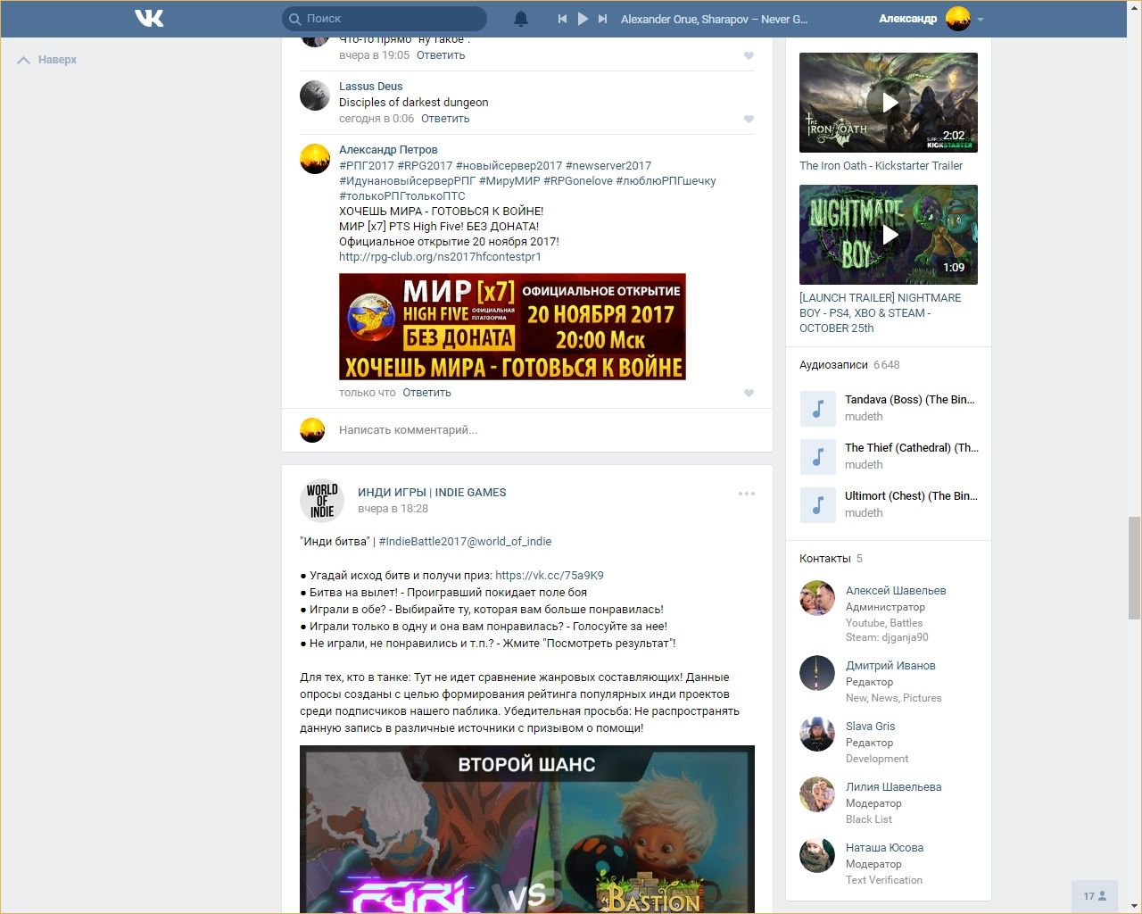The height and width of the screenshot is (914, 1142).
Task: Open the rpg-club.org contest link
Action: point(440,257)
